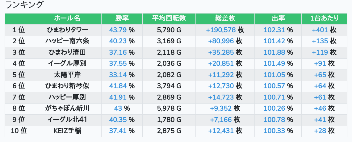
Task: Open the イーグル厚別 hall entry
Action: [x=67, y=64]
